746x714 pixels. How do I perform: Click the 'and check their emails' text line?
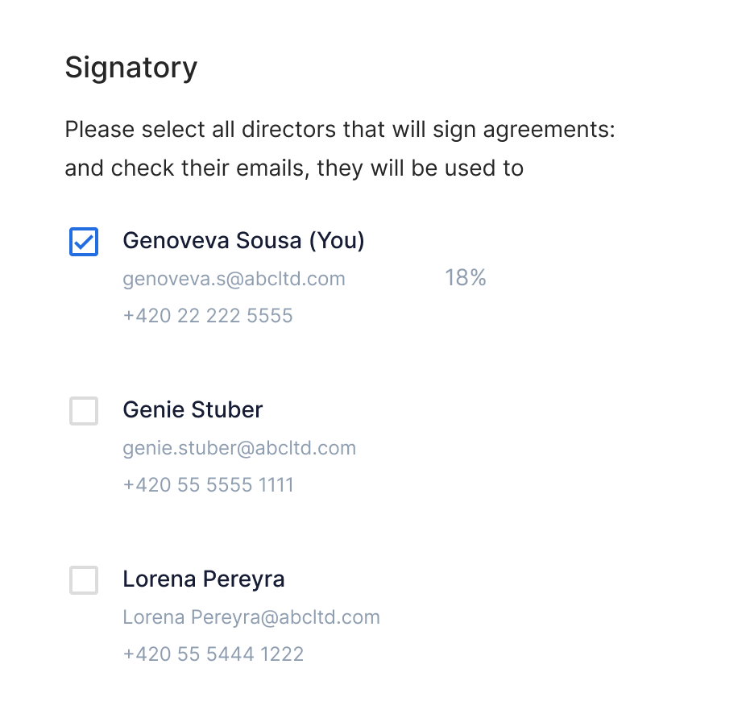click(294, 168)
